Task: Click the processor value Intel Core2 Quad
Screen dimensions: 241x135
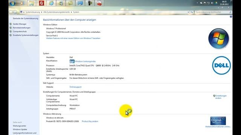Action: click(x=95, y=66)
